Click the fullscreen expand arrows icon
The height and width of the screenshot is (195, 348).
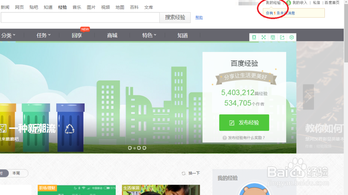(263, 37)
